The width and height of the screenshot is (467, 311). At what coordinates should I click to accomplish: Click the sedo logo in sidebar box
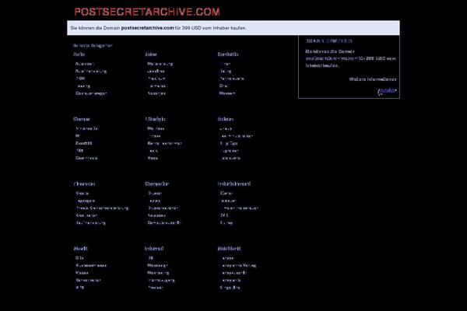pyautogui.click(x=387, y=92)
